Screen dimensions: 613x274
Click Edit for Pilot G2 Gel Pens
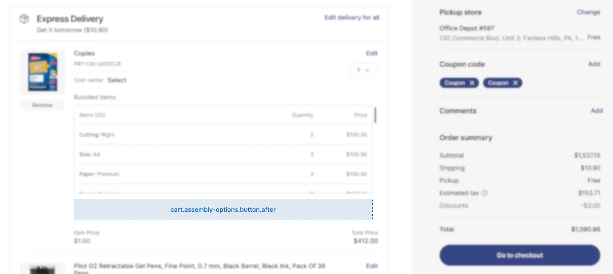pos(372,266)
